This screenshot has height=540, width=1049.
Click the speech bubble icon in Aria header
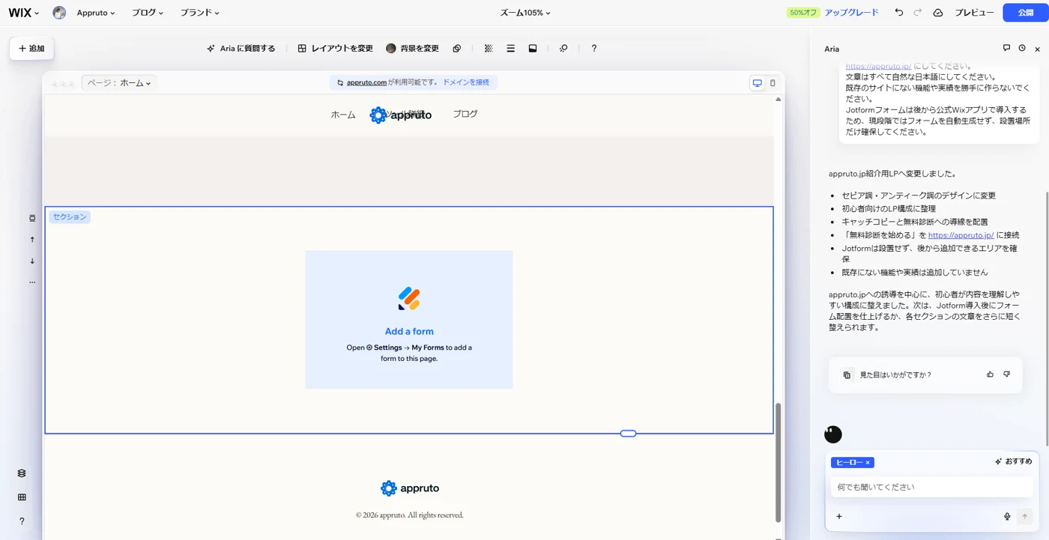tap(1006, 48)
